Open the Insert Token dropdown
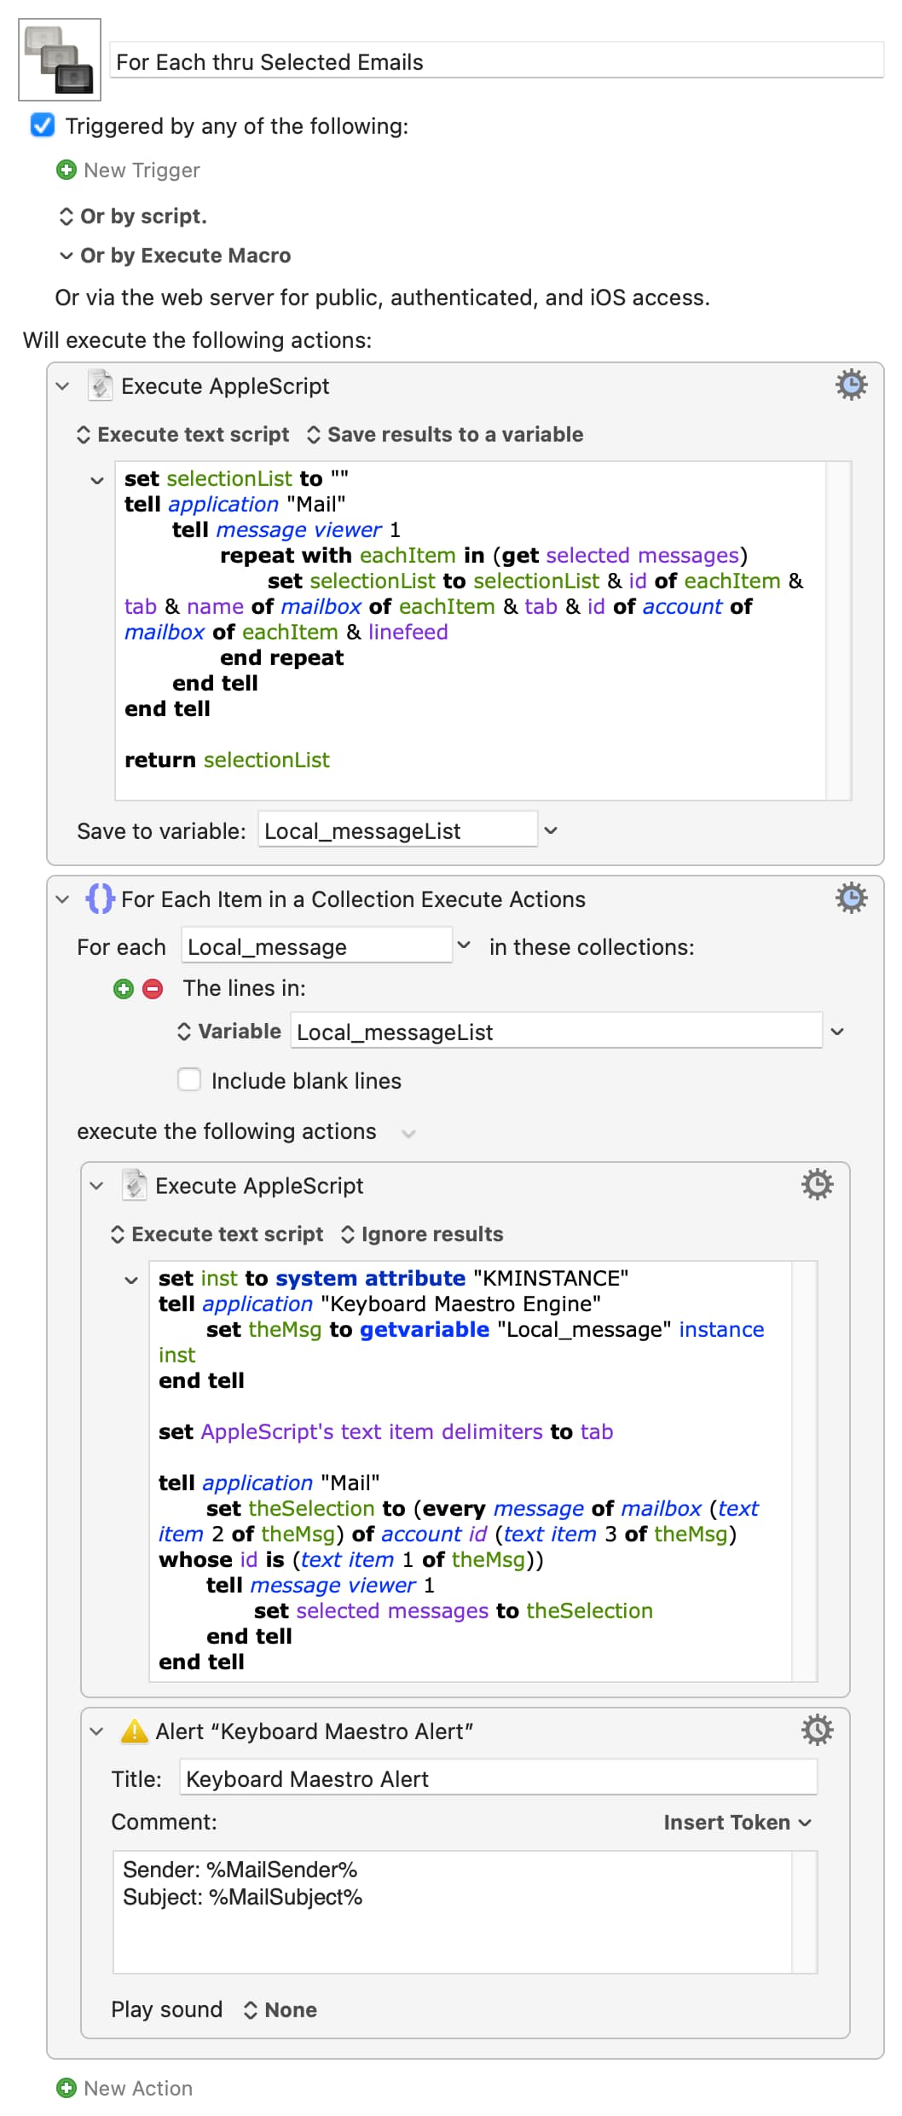Screen dimensions: 902x2116 pos(737,1823)
